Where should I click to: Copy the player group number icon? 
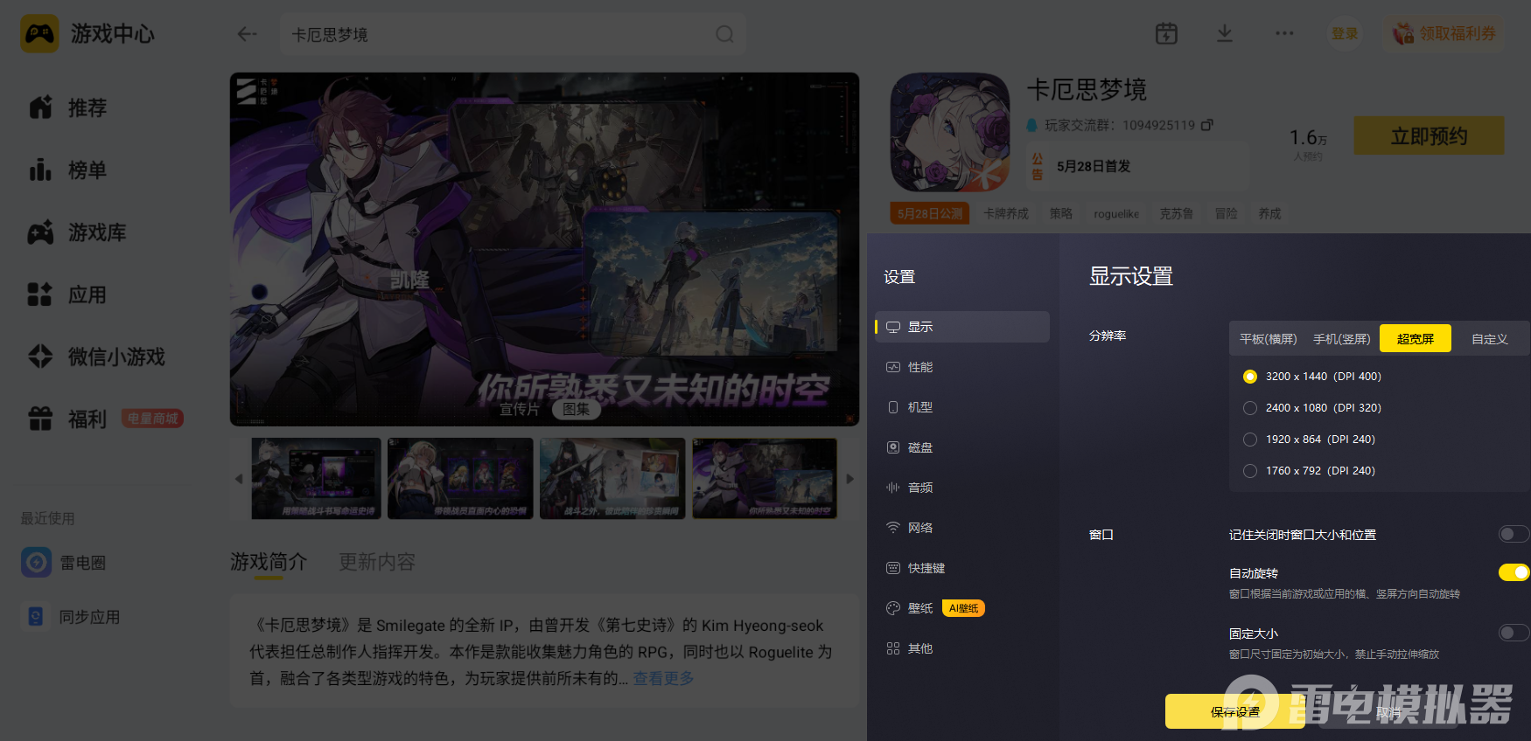click(x=1206, y=125)
